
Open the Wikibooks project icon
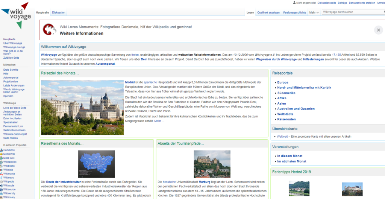tap(1, 166)
